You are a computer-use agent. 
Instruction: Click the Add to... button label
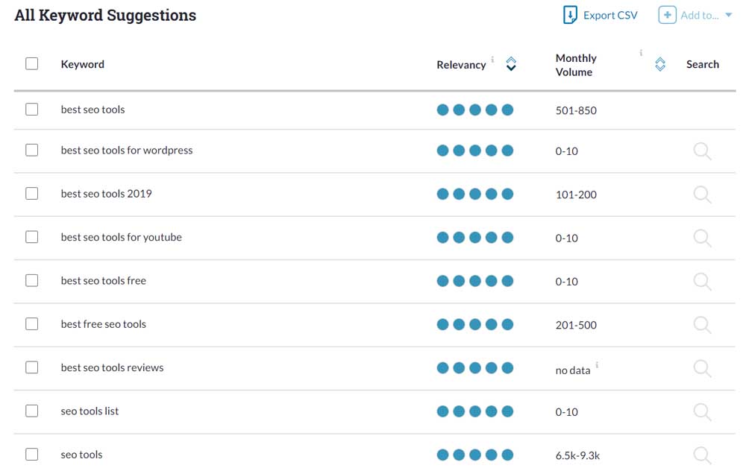tap(700, 15)
